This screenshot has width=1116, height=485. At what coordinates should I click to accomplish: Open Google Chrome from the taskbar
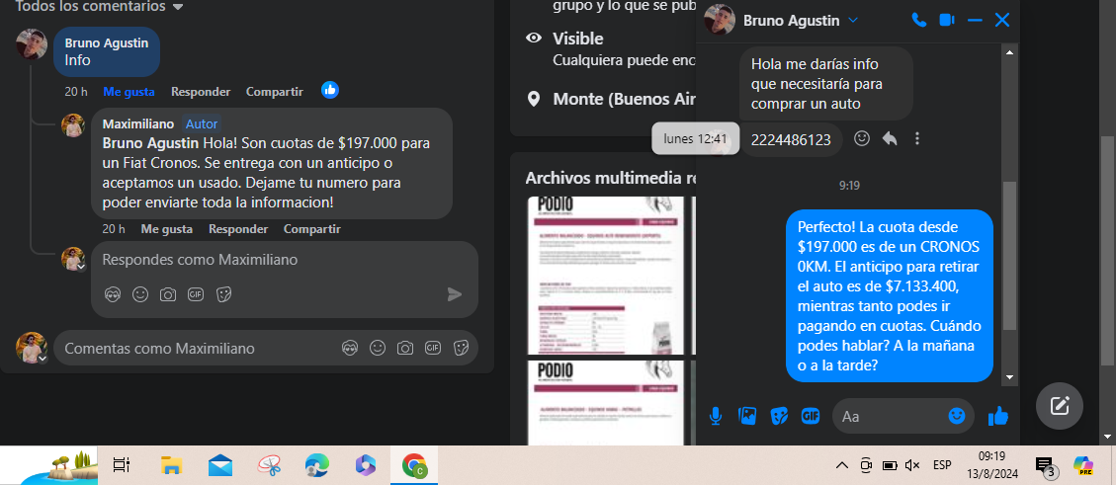tap(414, 465)
